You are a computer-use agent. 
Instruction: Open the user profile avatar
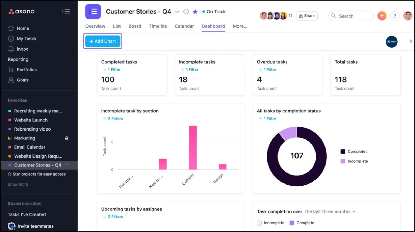point(408,16)
